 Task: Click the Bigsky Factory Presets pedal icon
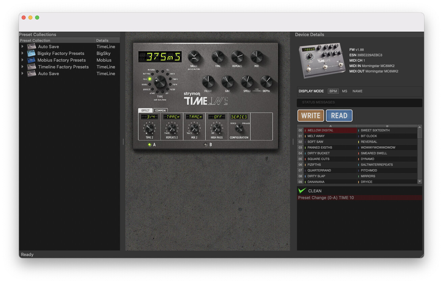31,53
